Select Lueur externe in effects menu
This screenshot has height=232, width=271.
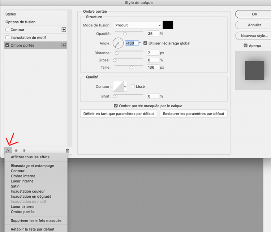click(x=22, y=207)
